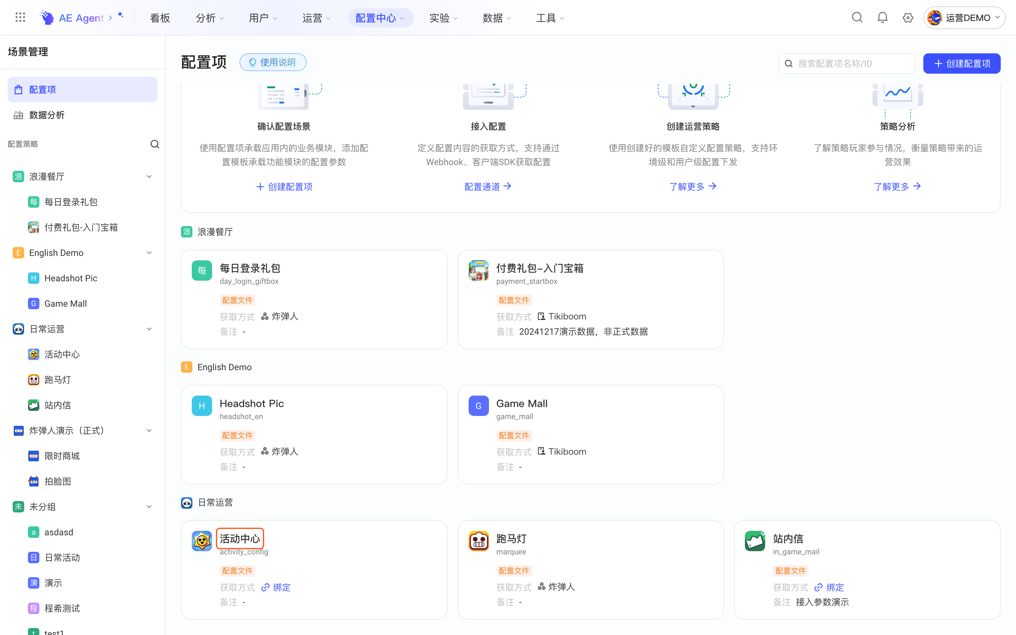Image resolution: width=1016 pixels, height=635 pixels.
Task: Click 绑定 link in 站内信 card
Action: pyautogui.click(x=829, y=587)
